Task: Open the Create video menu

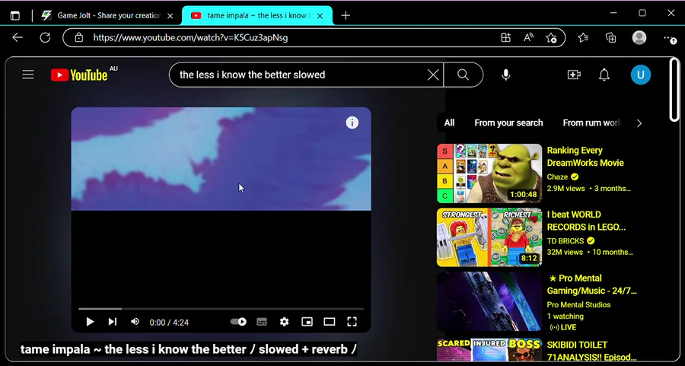Action: point(574,75)
